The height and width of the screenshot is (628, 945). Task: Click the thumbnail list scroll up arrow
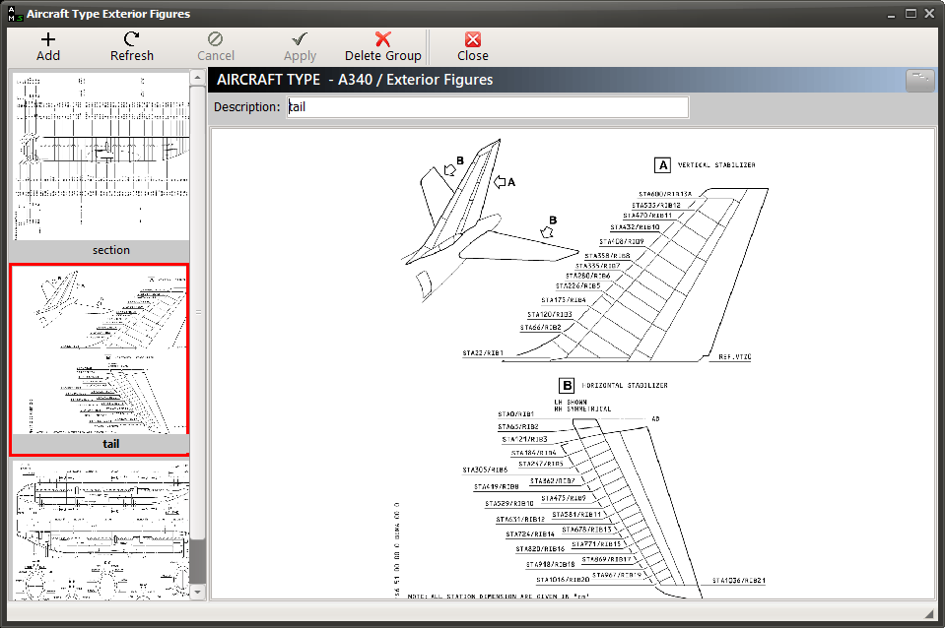tap(198, 78)
